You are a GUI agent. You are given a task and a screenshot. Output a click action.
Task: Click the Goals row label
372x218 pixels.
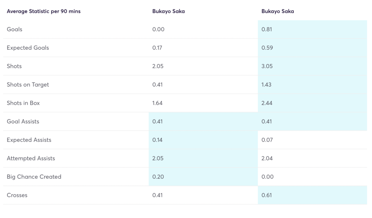click(14, 29)
